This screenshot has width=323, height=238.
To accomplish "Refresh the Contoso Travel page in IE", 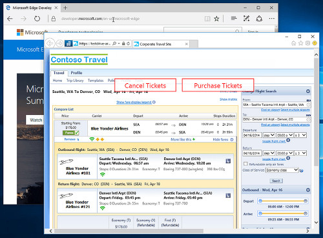I will pyautogui.click(x=129, y=44).
